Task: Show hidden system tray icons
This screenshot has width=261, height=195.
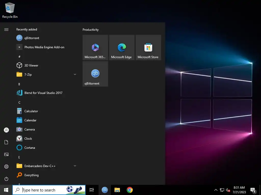Action: pos(216,190)
